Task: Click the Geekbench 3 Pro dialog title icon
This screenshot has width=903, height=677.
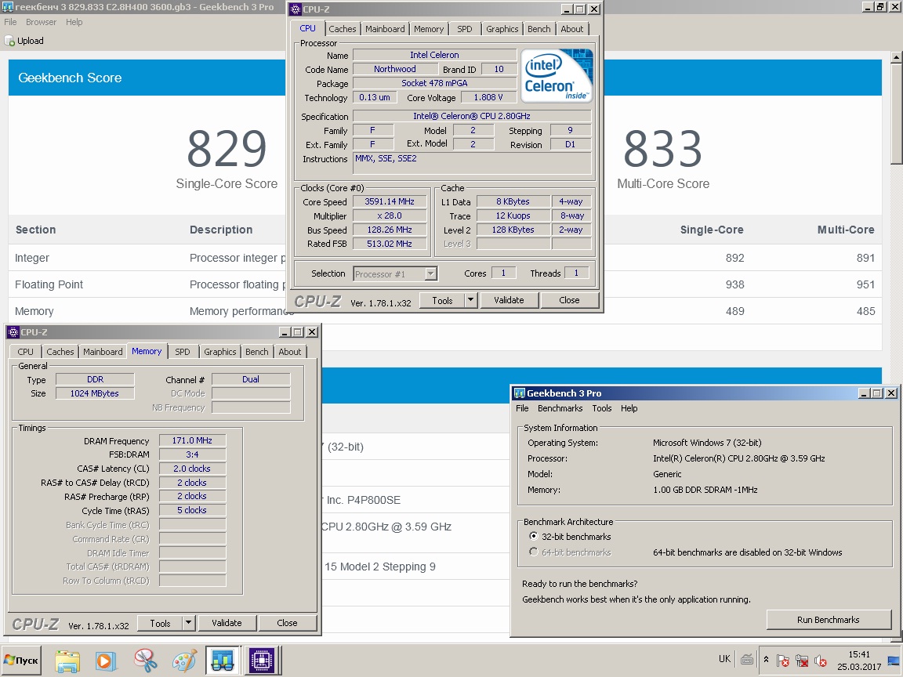Action: [520, 393]
